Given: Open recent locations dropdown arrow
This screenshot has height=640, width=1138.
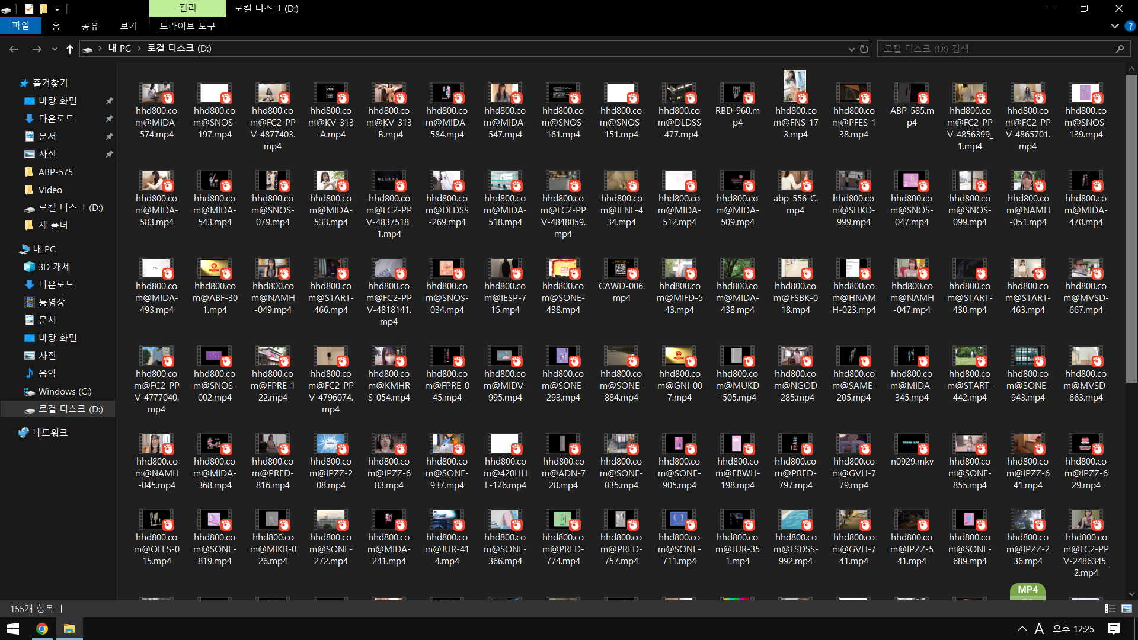Looking at the screenshot, I should tap(55, 49).
